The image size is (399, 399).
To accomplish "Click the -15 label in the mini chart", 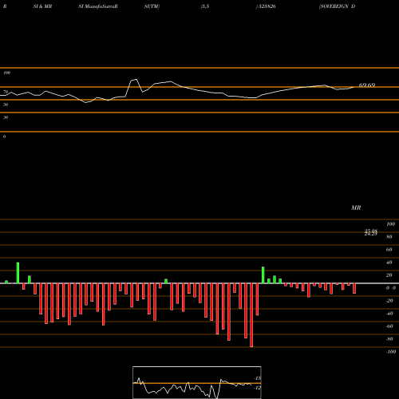I will click(257, 378).
